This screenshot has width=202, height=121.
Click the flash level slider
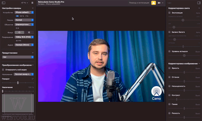click(x=184, y=55)
